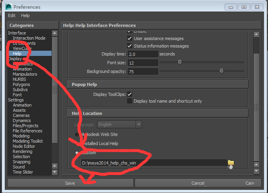Open the Language dropdown showing English
The width and height of the screenshot is (268, 193).
click(119, 124)
